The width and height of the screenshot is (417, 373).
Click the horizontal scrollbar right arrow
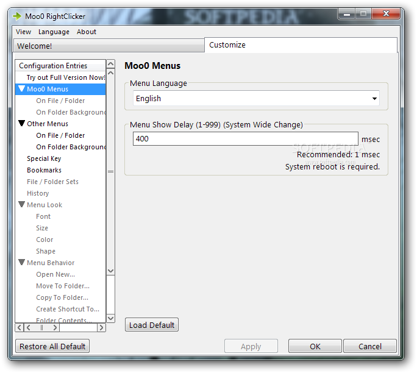click(101, 327)
